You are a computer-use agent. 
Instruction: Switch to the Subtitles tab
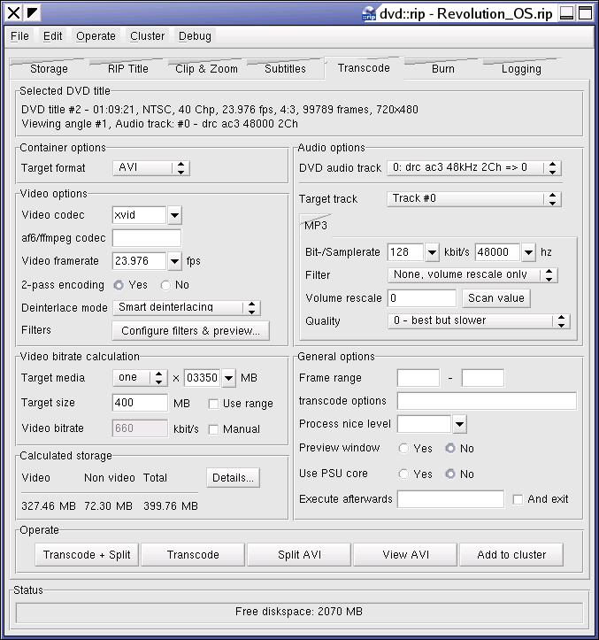[x=285, y=69]
